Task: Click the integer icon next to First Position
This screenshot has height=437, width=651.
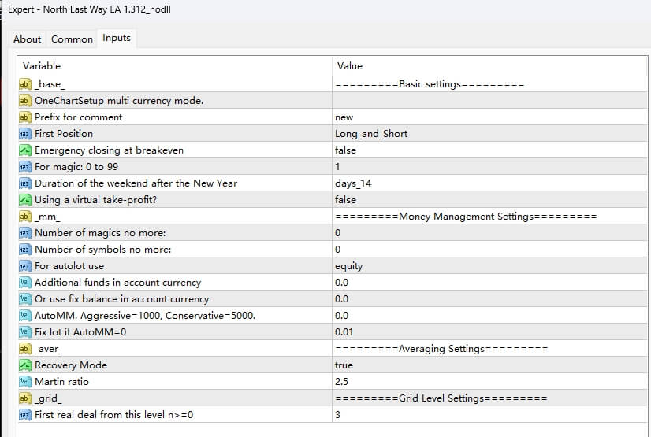Action: point(24,134)
